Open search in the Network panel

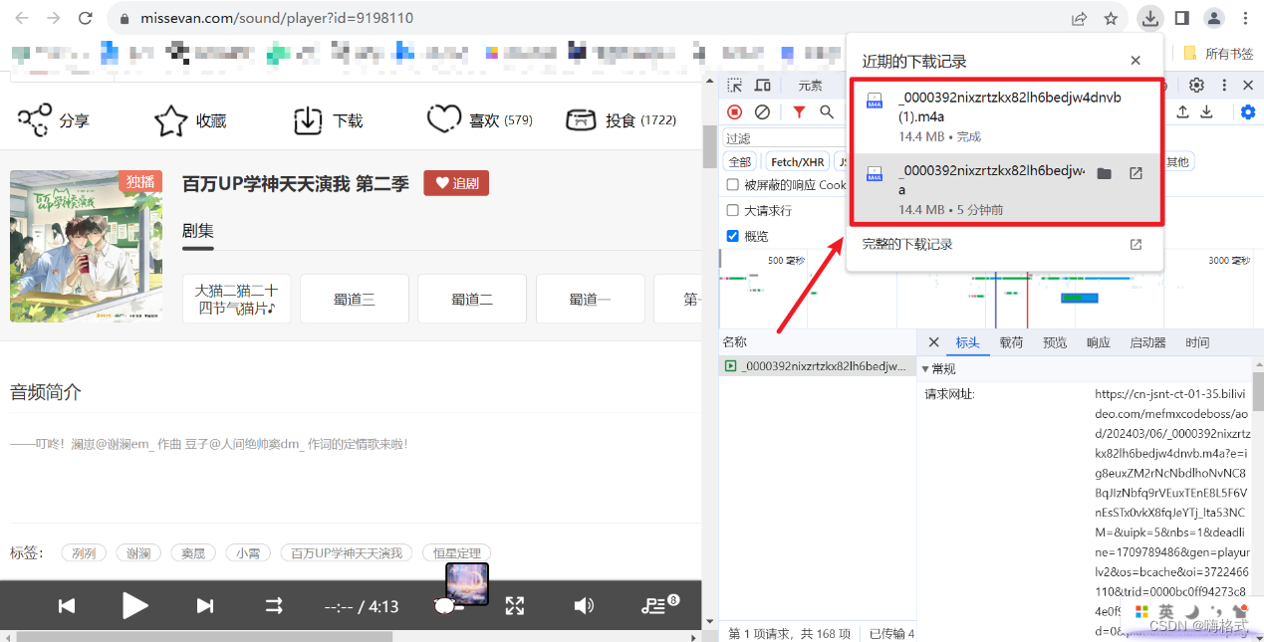pos(829,111)
